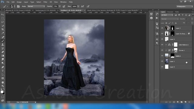Viewport: 194px width, 109px height.
Task: Select the Gradient tool
Action: click(3, 56)
